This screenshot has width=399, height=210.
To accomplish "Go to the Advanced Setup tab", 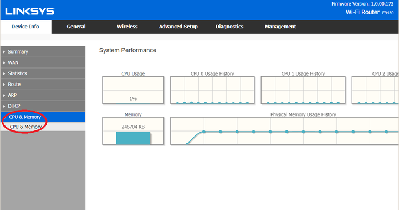I will 178,27.
